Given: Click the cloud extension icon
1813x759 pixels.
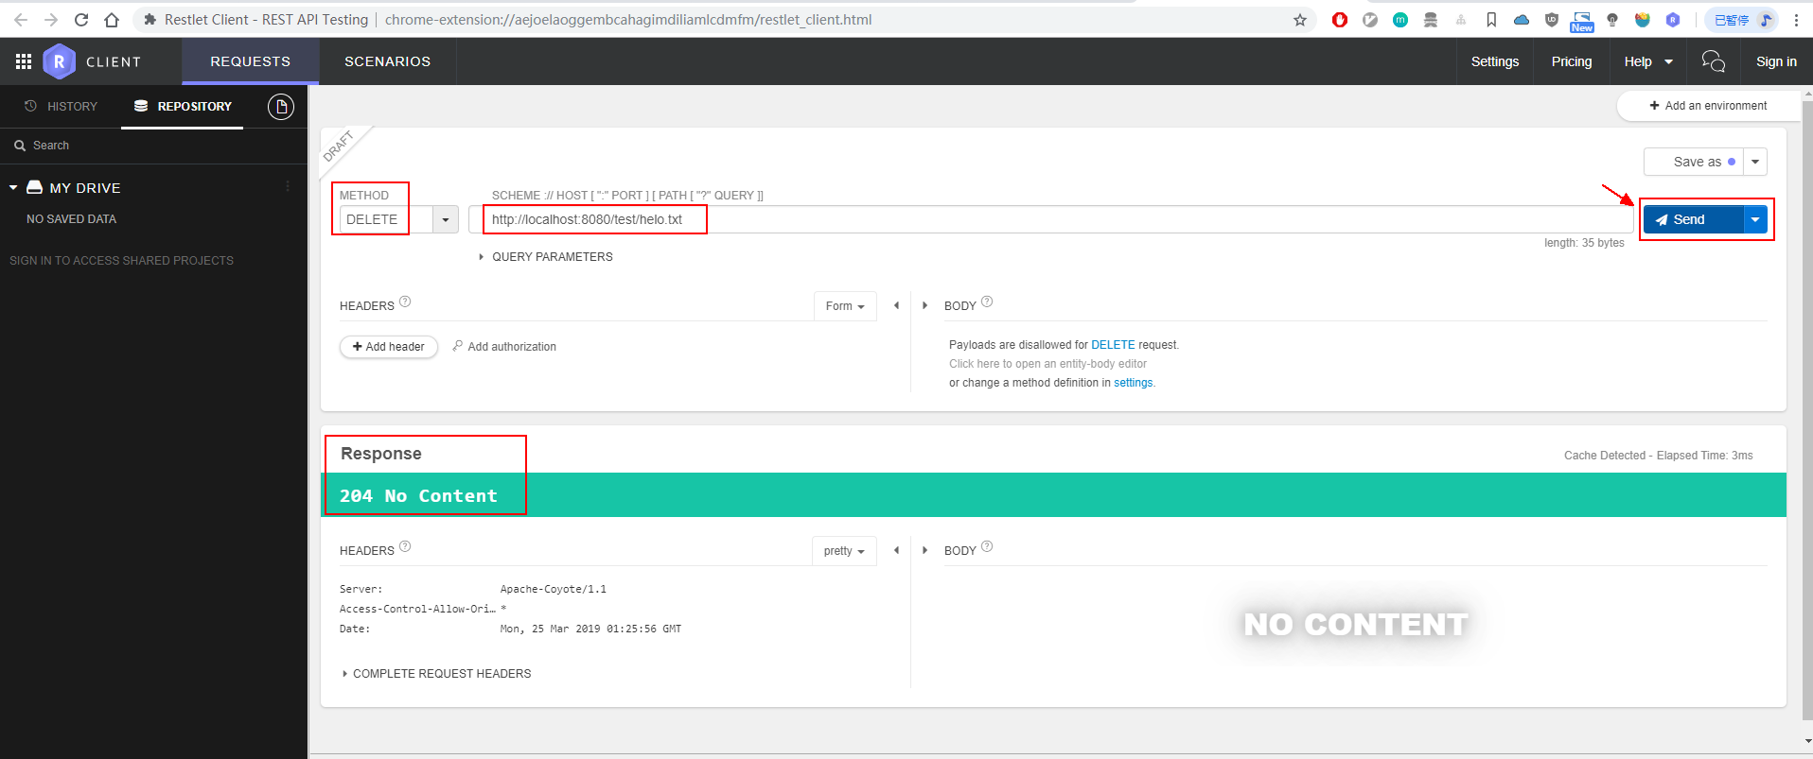Looking at the screenshot, I should click(x=1522, y=20).
